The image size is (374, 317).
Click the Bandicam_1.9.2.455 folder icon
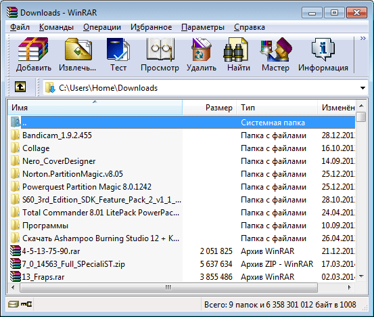(x=16, y=135)
